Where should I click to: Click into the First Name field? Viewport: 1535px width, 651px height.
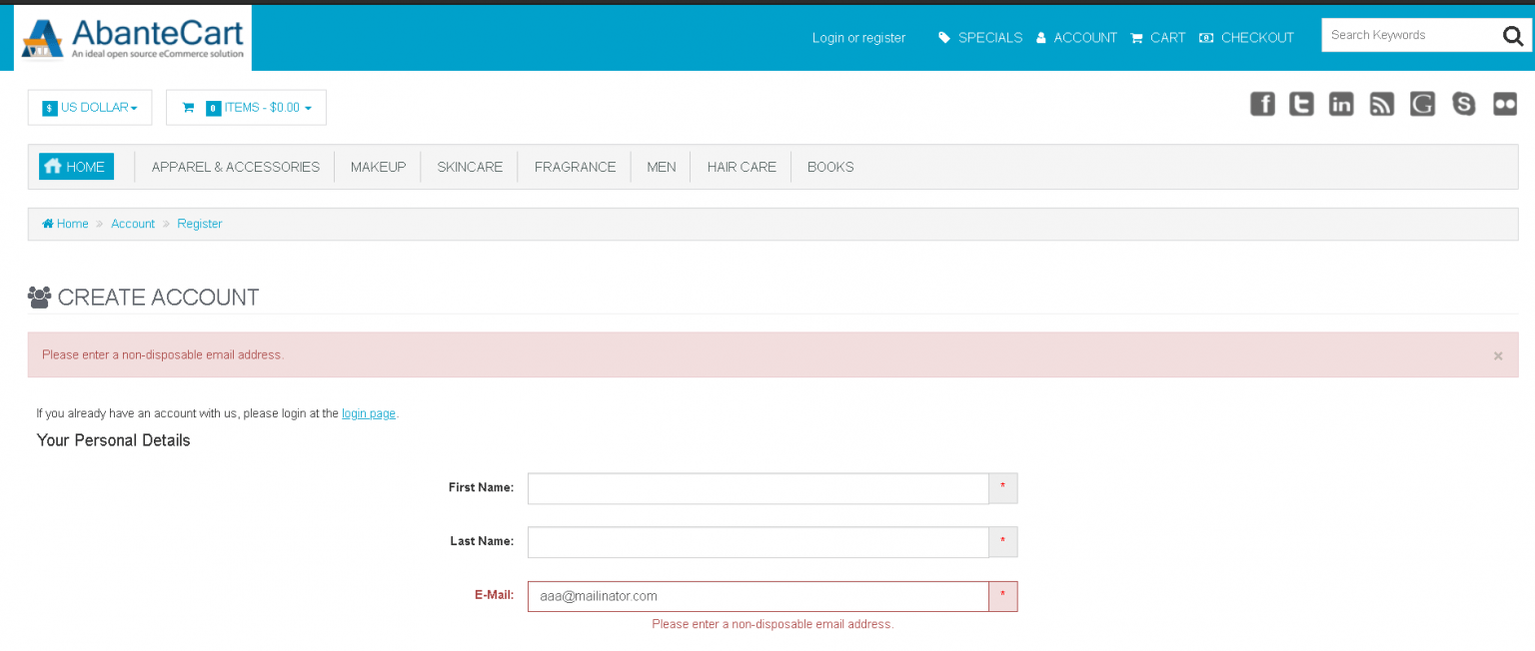point(758,488)
